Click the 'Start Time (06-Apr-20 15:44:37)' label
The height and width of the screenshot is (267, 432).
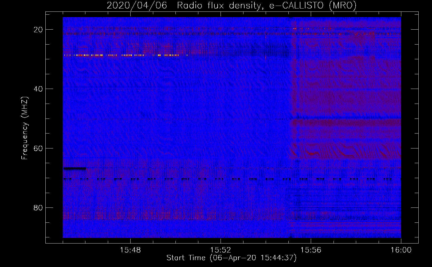pyautogui.click(x=231, y=258)
